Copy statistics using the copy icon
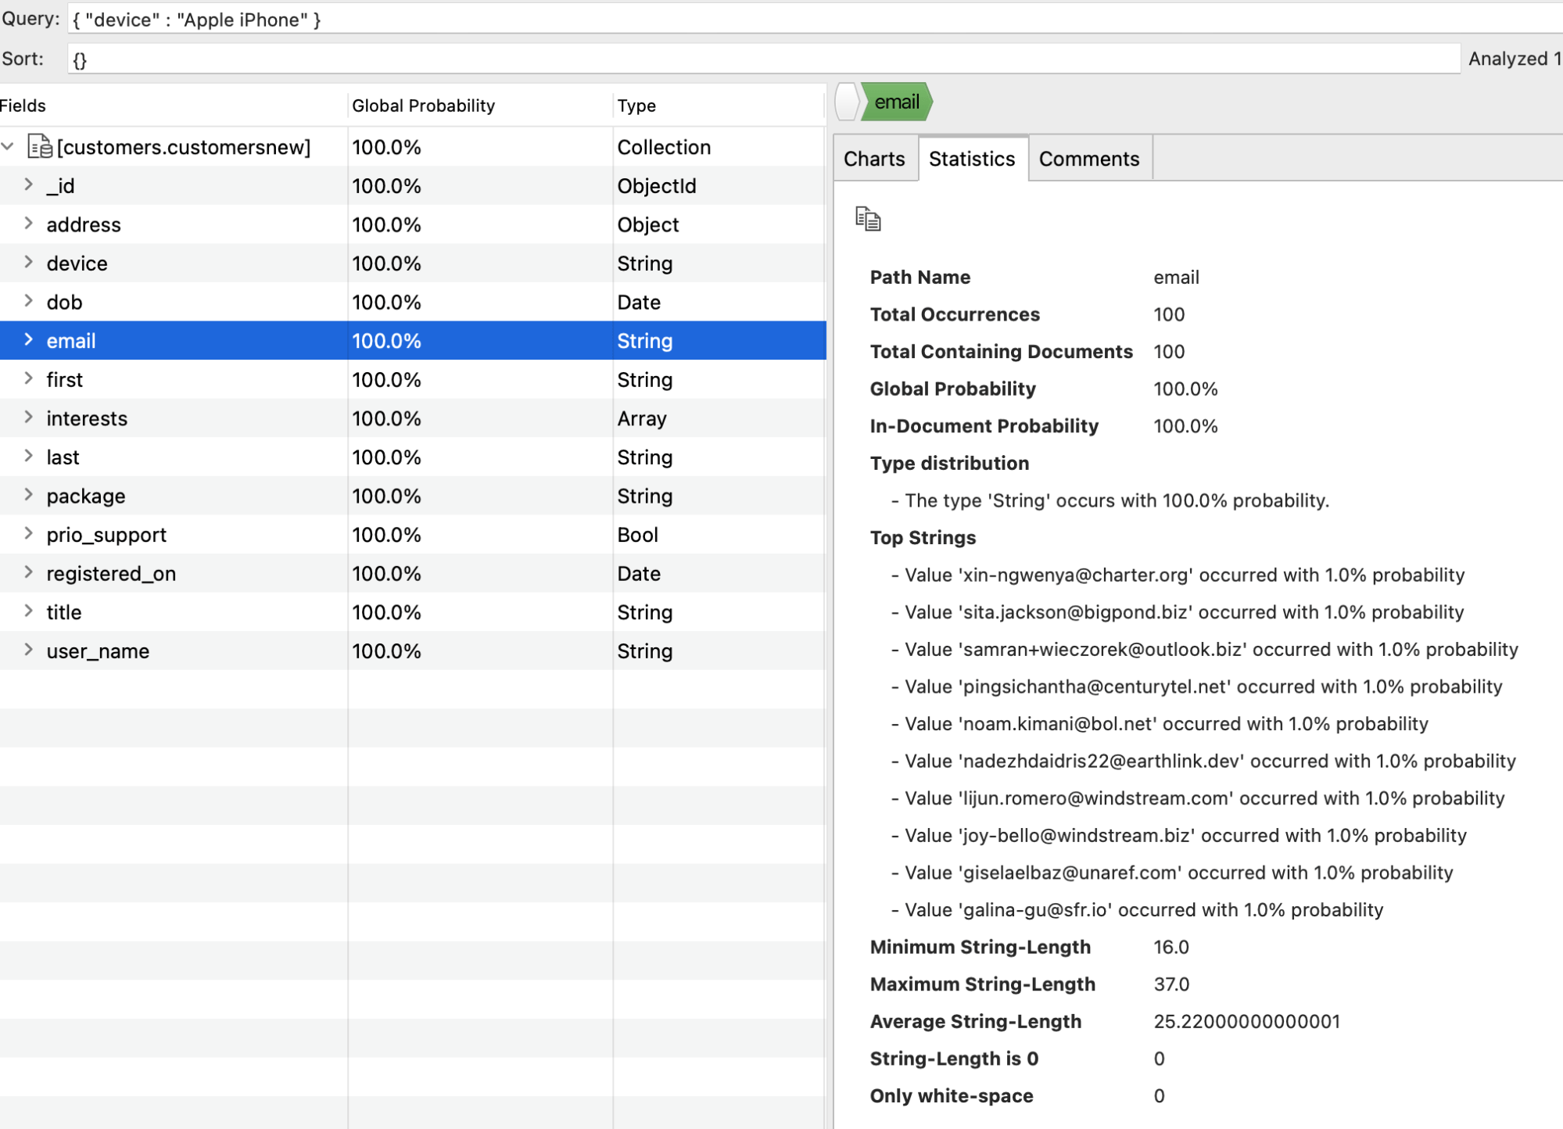1563x1129 pixels. 868,219
